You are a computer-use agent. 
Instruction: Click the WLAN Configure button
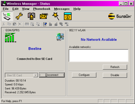pyautogui.click(x=84, y=75)
